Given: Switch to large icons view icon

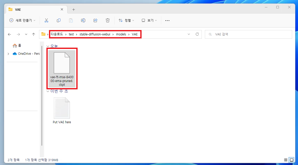Looking at the screenshot, I should 292,160.
